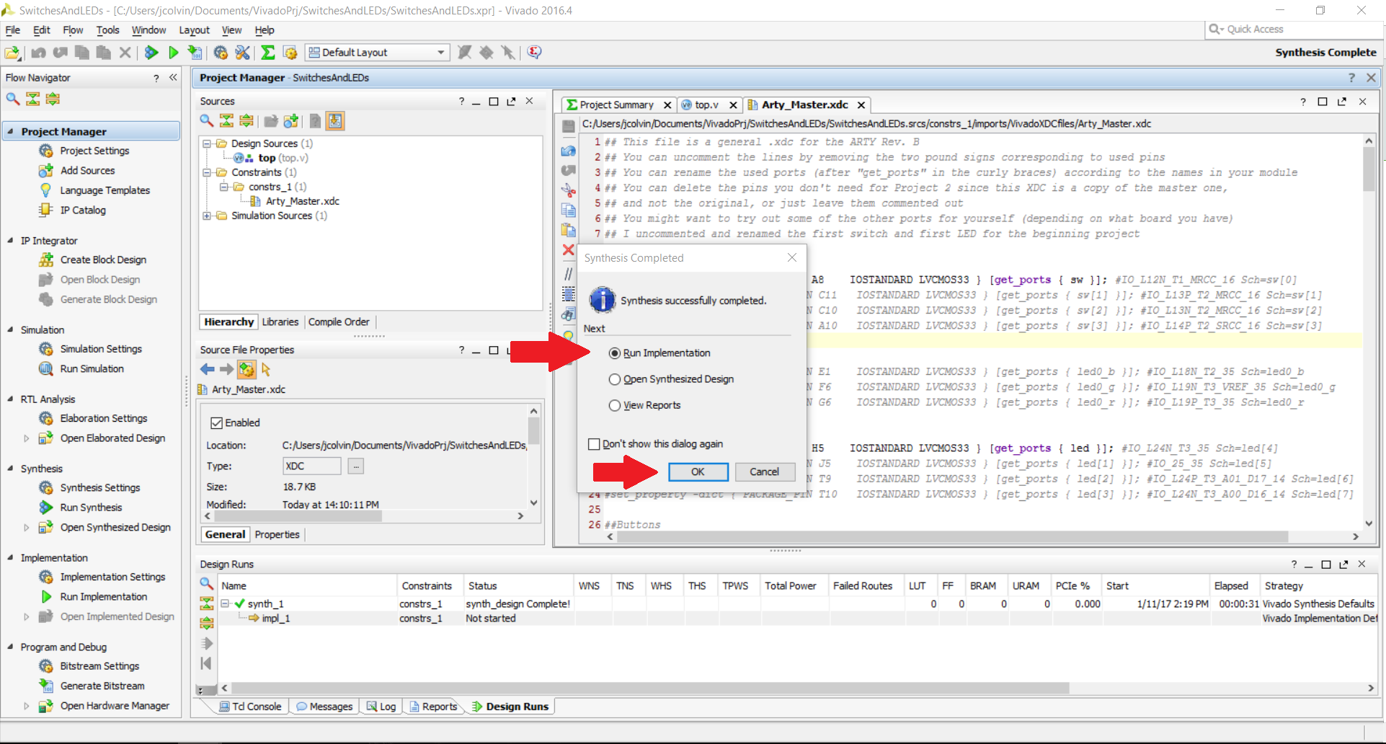Click the Run Synthesis green arrow toolbar icon
Viewport: 1386px width, 744px height.
(151, 53)
